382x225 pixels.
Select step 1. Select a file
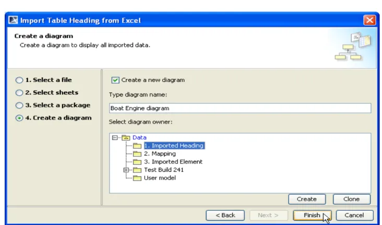(19, 80)
